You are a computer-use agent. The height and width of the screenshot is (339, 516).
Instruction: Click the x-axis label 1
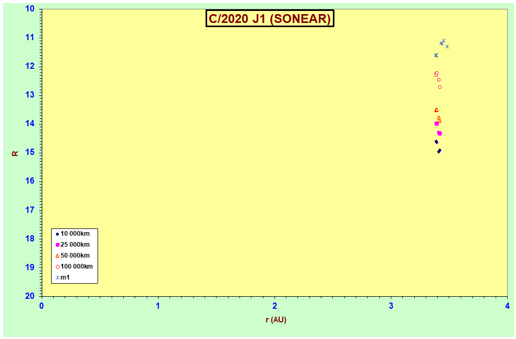click(x=158, y=306)
